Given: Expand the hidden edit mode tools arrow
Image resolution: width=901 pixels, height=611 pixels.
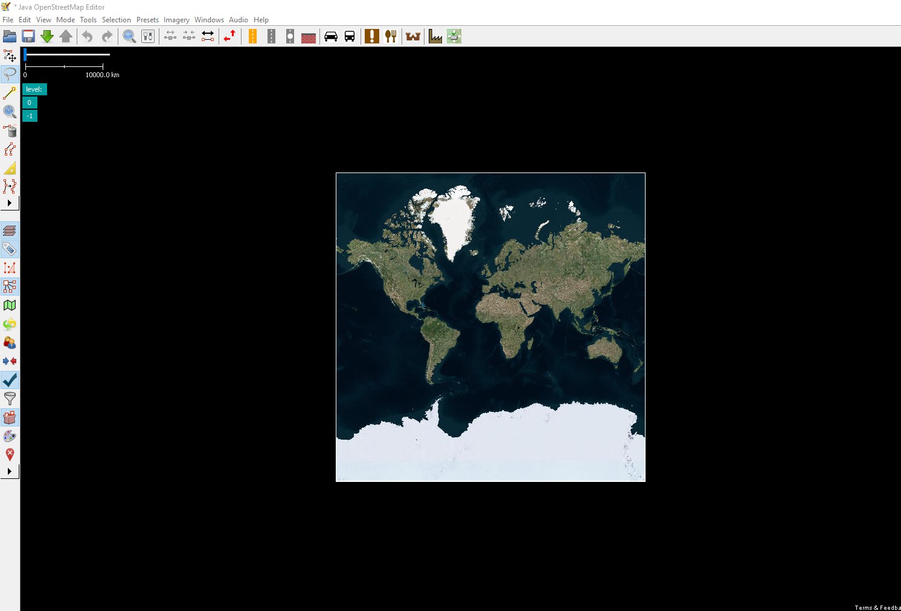Looking at the screenshot, I should point(10,203).
